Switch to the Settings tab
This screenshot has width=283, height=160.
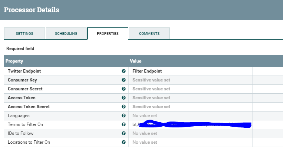pos(25,33)
